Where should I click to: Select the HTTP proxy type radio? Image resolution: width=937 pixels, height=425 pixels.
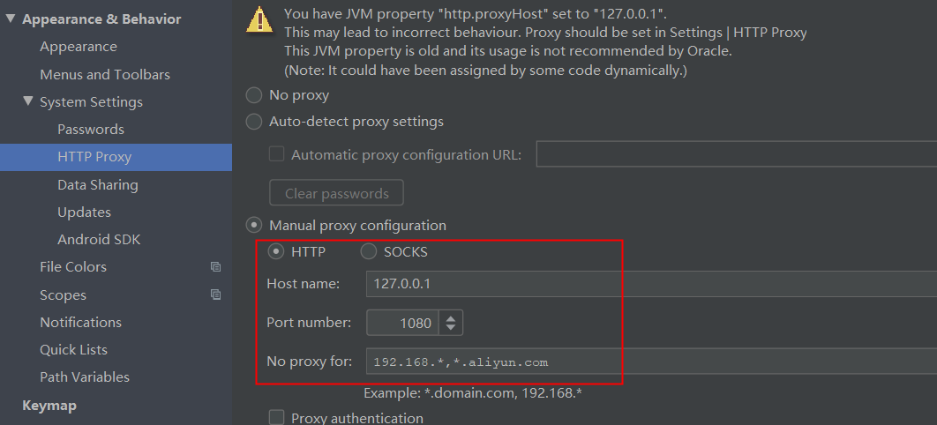click(x=276, y=252)
